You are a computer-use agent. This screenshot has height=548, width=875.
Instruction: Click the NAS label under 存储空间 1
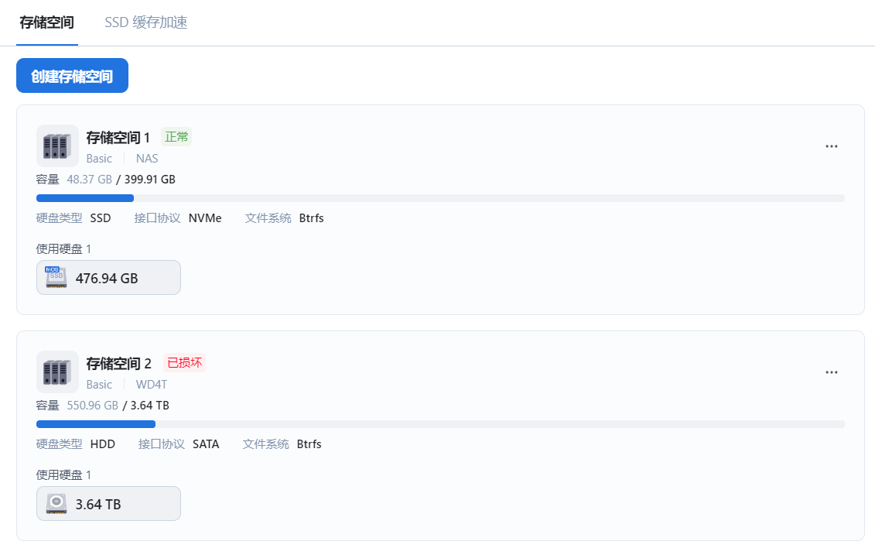(x=147, y=159)
